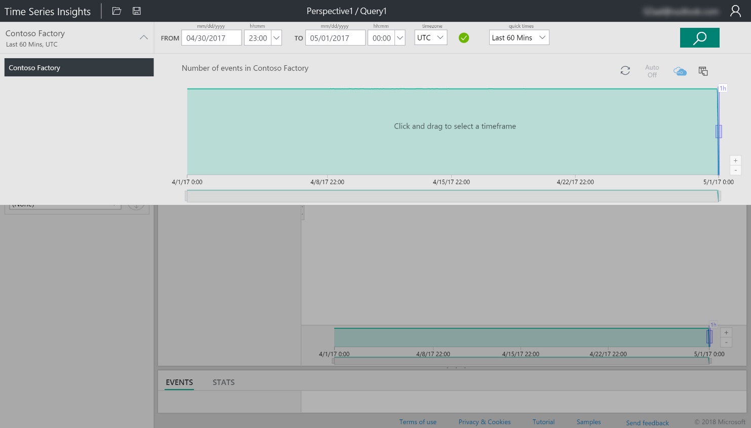
Task: Click the blue timeframe handle on availability chart
Action: (x=719, y=132)
